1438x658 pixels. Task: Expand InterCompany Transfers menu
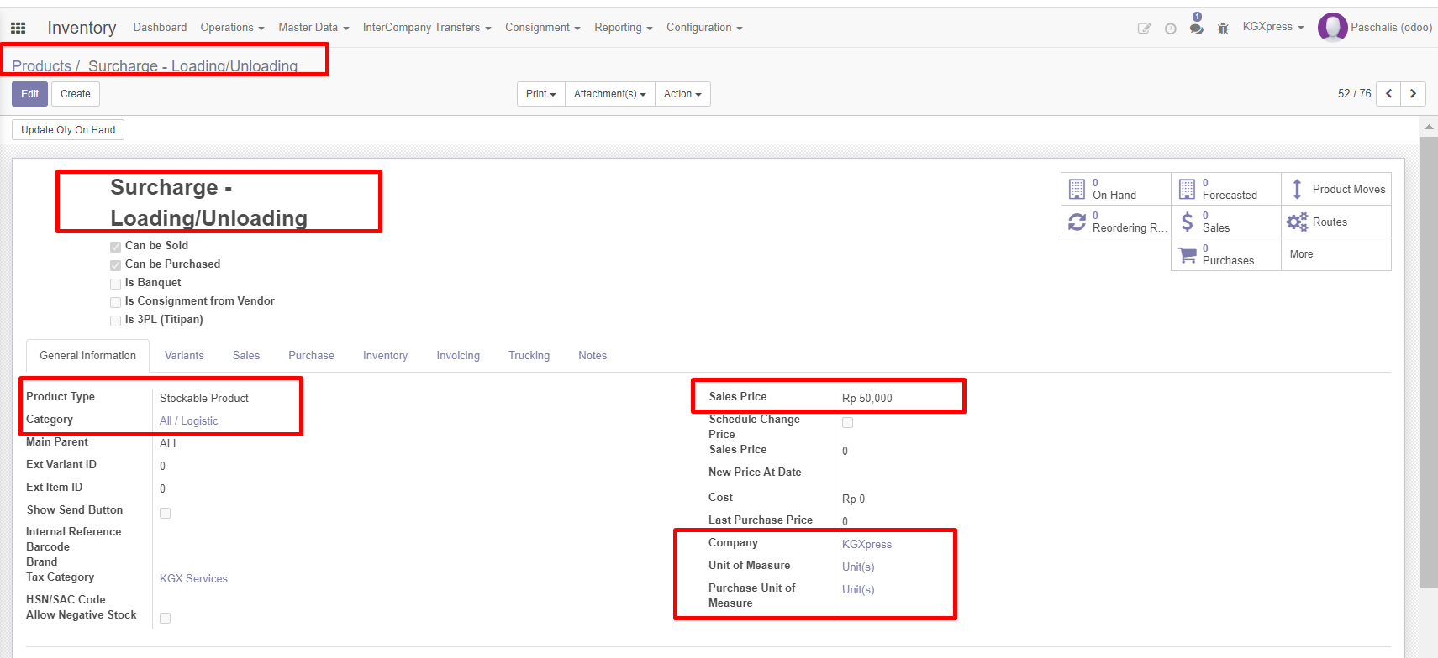coord(427,28)
